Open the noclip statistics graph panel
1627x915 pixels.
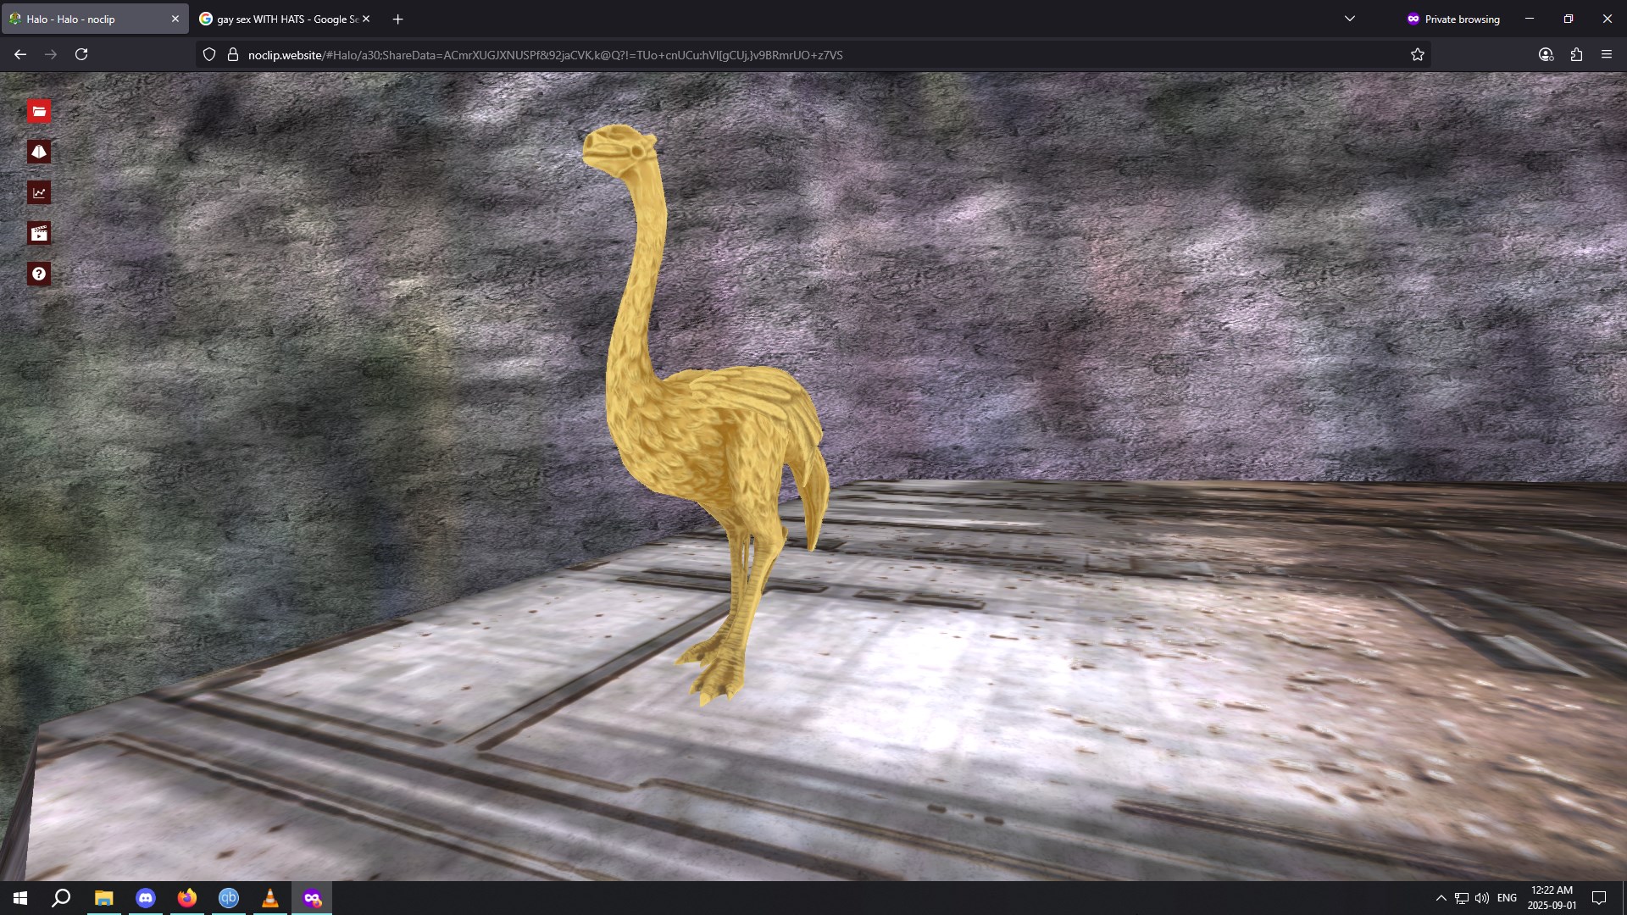tap(39, 192)
